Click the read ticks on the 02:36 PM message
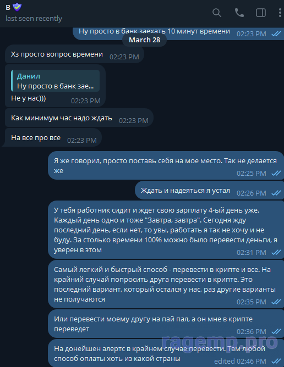 click(276, 331)
